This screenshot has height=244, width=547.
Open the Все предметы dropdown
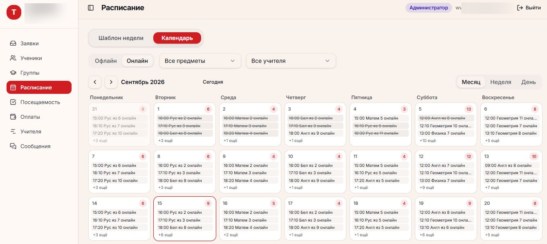[200, 61]
